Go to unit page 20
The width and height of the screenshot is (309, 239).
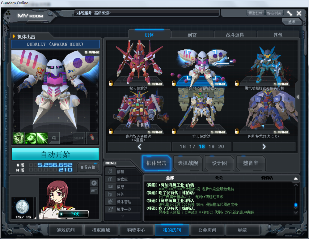pos(221,147)
